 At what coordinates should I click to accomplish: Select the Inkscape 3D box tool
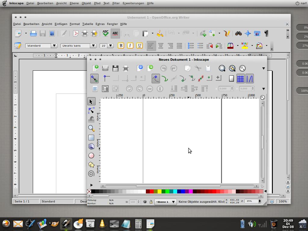tap(91, 146)
